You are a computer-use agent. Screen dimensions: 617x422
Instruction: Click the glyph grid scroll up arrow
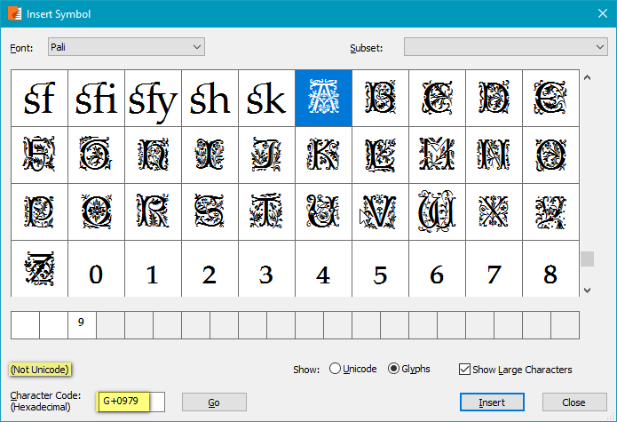pos(587,78)
